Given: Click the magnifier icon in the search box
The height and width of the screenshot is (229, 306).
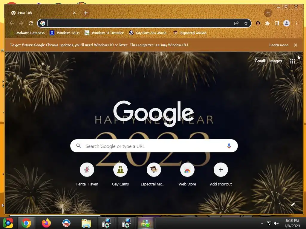Looking at the screenshot, I should pos(79,146).
